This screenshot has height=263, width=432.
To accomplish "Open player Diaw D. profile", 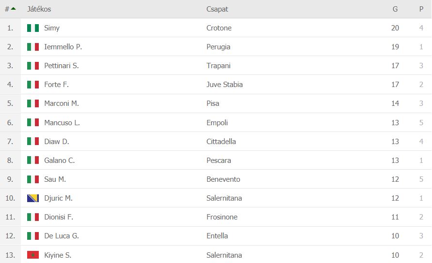I will point(56,142).
